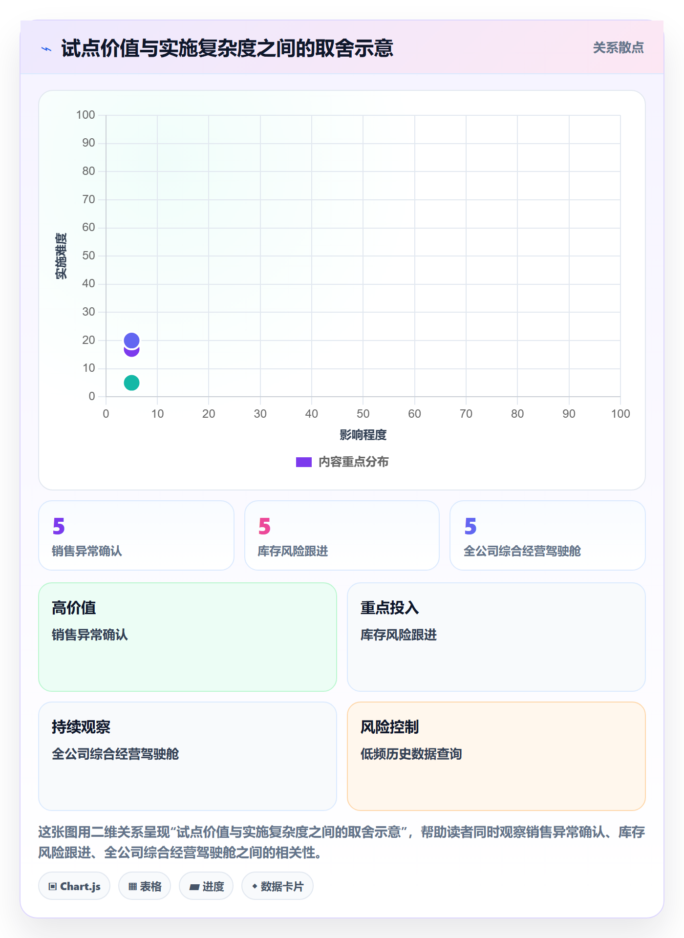The height and width of the screenshot is (938, 684).
Task: Select the teal scatter point near 5
Action: pos(131,383)
